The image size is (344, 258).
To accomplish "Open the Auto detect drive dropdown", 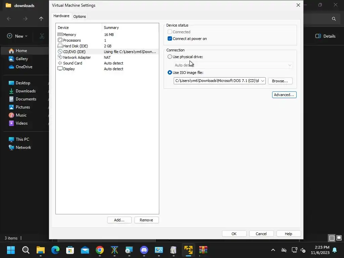I will click(233, 65).
